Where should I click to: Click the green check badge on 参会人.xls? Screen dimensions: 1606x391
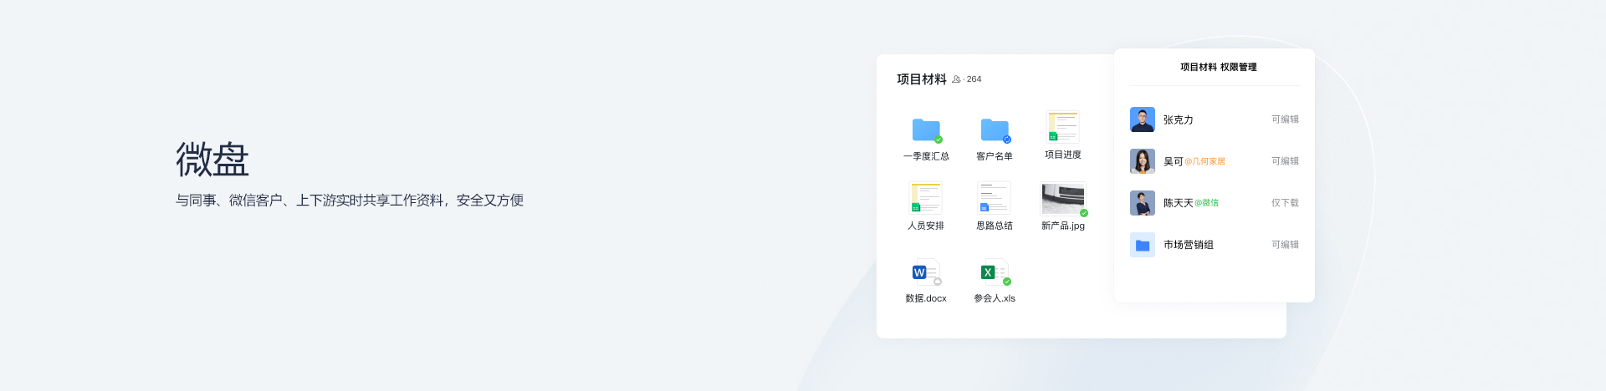click(1007, 282)
